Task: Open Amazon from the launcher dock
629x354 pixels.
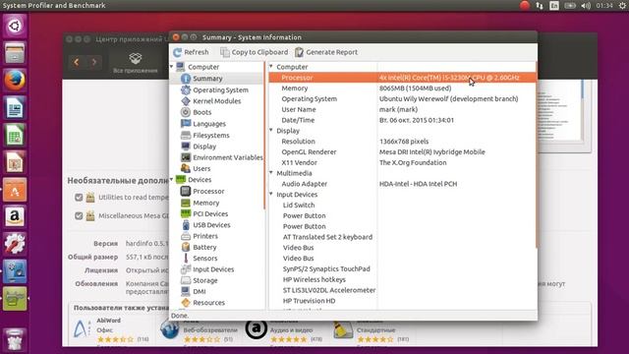Action: (15, 216)
